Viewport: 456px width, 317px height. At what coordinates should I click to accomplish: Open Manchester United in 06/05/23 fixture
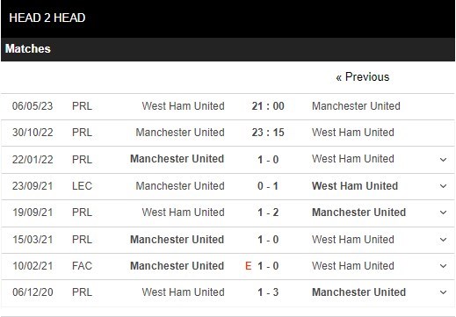[356, 106]
